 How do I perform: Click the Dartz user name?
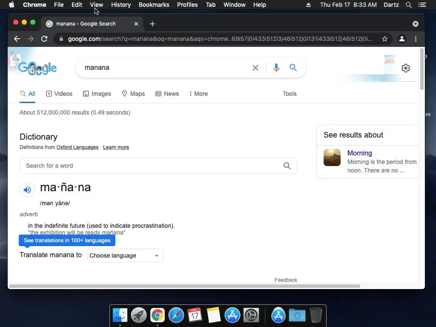[391, 5]
